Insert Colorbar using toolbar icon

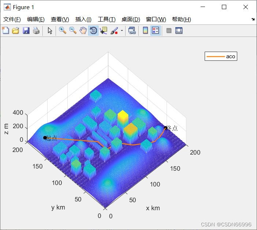pos(145,30)
